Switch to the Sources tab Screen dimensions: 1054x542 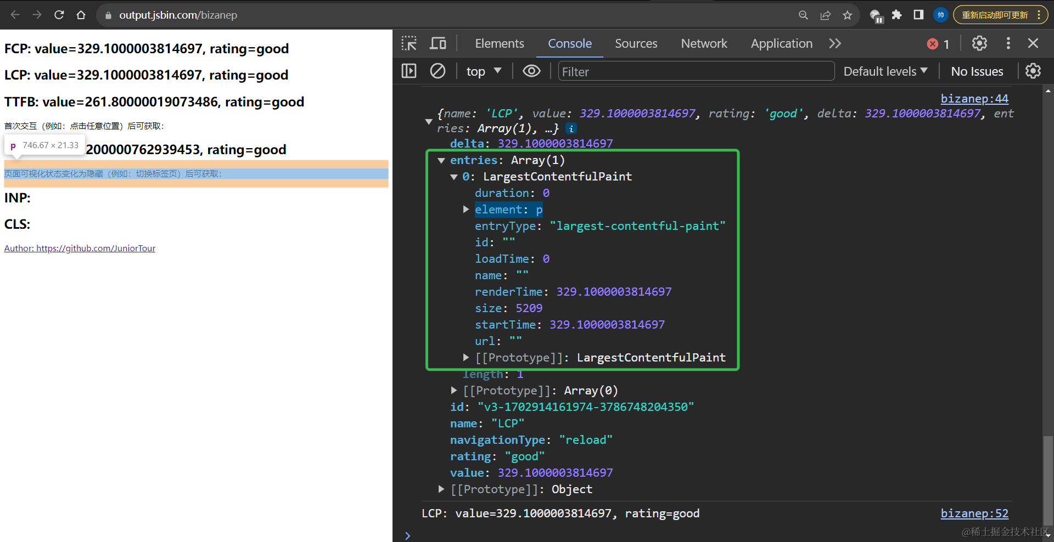636,43
